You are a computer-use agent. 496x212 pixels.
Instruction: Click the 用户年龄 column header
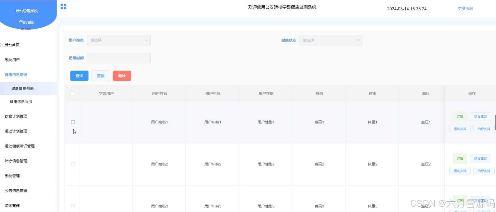pos(213,93)
